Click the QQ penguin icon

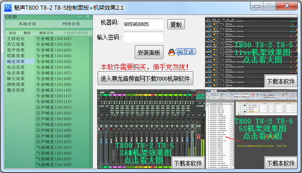[x=171, y=52]
